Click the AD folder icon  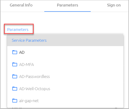15,52
